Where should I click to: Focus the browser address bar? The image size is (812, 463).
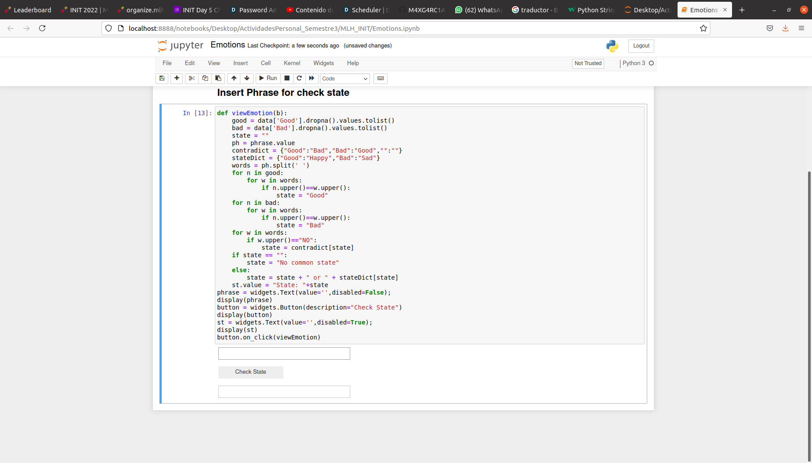pyautogui.click(x=406, y=28)
